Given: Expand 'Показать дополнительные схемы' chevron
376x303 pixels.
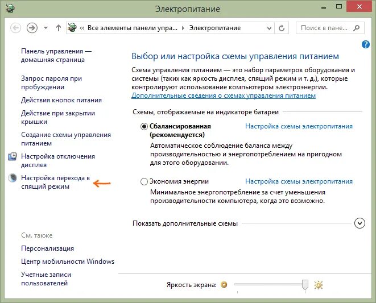Looking at the screenshot, I should point(360,223).
